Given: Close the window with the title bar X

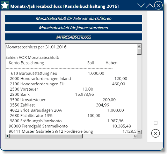Looking at the screenshot, I should [158, 5].
